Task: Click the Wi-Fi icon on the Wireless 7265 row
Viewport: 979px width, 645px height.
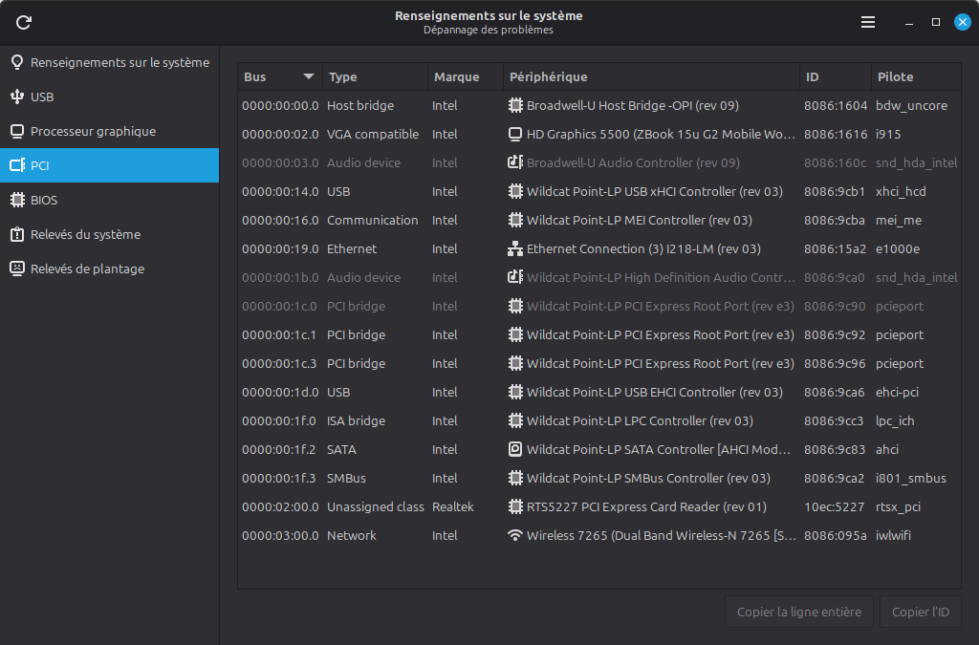Action: coord(515,535)
